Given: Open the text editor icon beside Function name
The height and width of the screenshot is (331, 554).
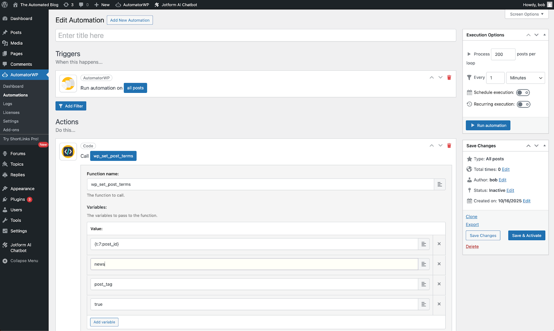Looking at the screenshot, I should click(x=440, y=184).
